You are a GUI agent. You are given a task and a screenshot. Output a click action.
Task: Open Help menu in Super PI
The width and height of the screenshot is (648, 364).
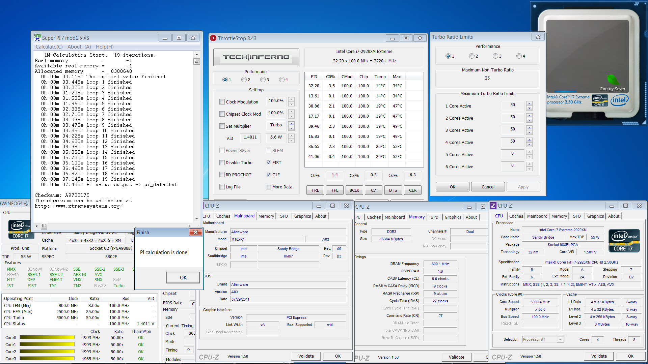(x=105, y=47)
